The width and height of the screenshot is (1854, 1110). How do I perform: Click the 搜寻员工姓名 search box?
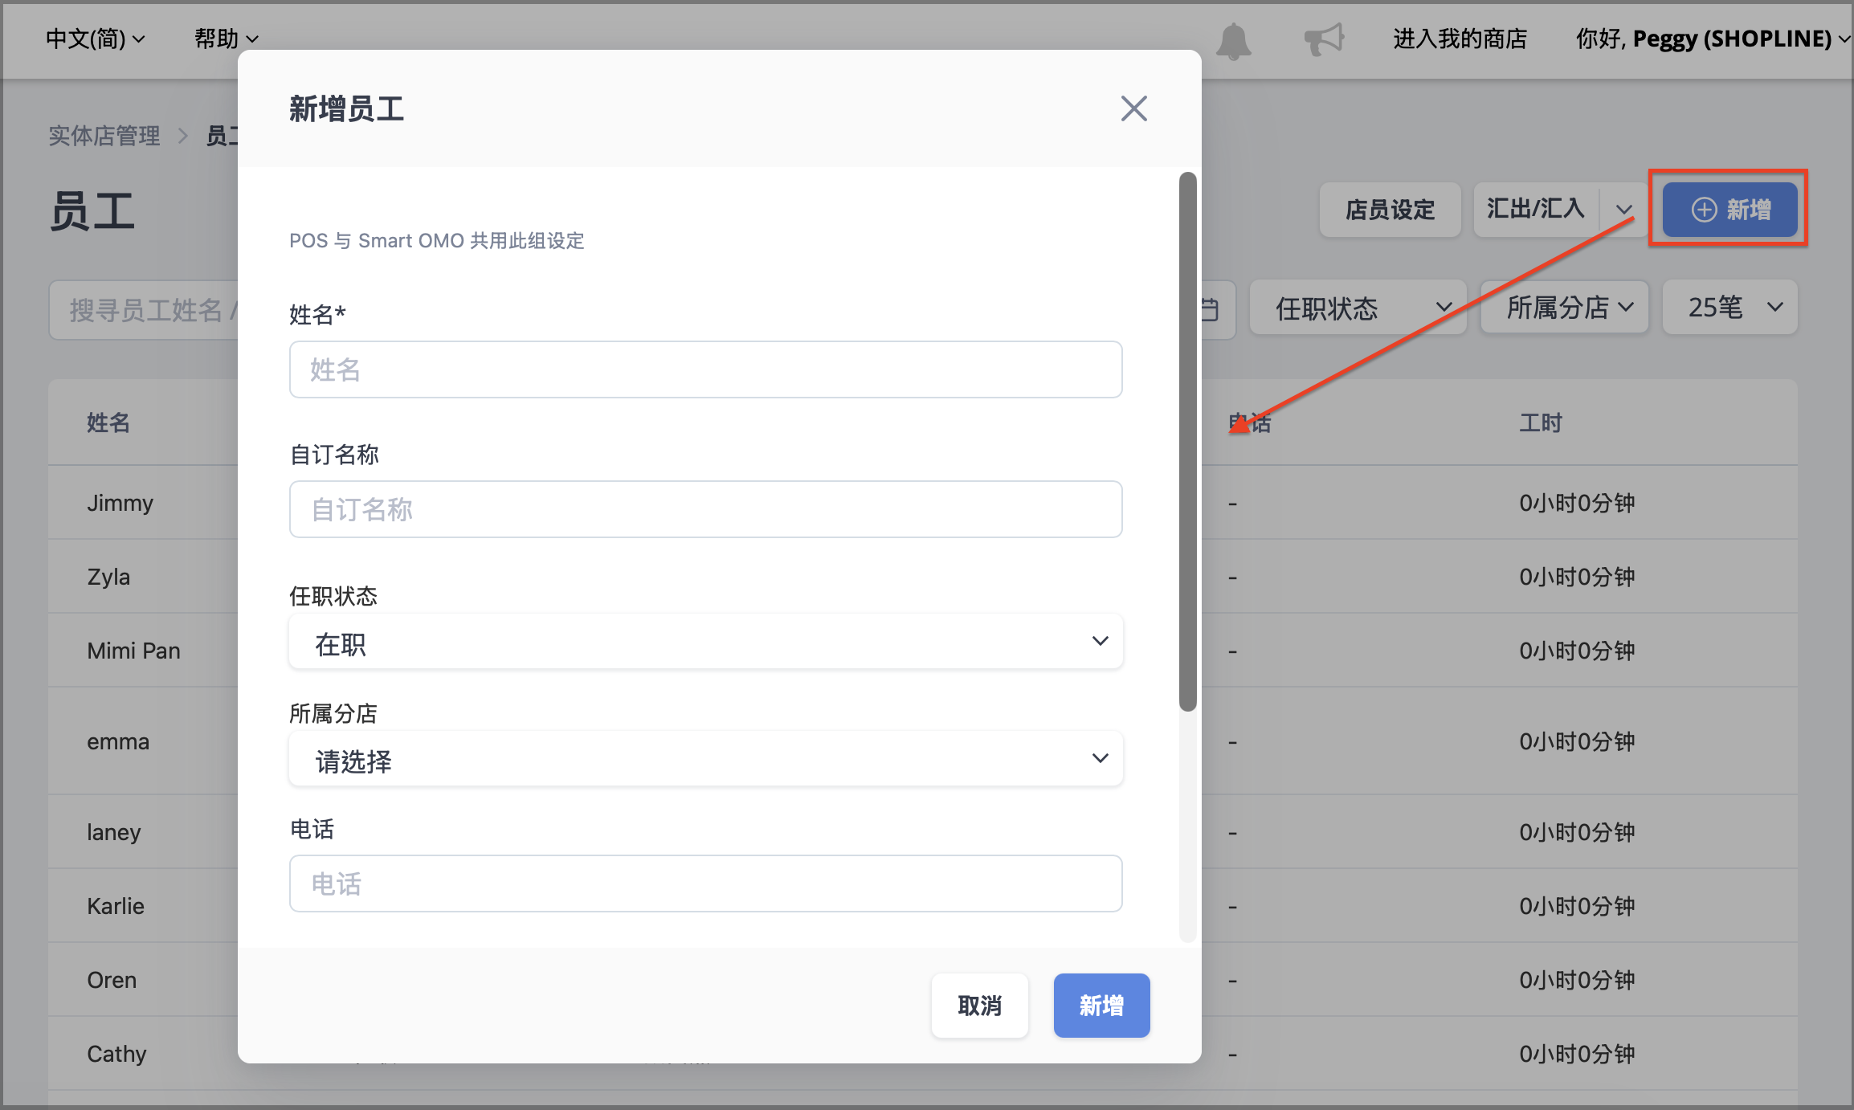(x=145, y=310)
